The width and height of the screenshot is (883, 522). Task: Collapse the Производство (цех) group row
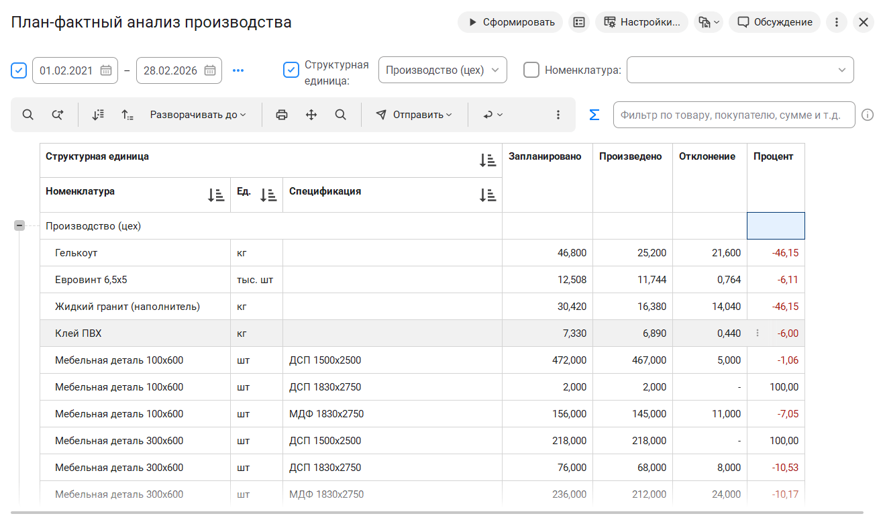(19, 226)
